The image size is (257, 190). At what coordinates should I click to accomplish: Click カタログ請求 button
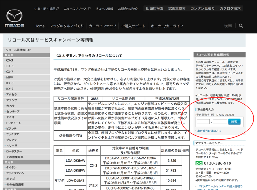click(x=230, y=9)
